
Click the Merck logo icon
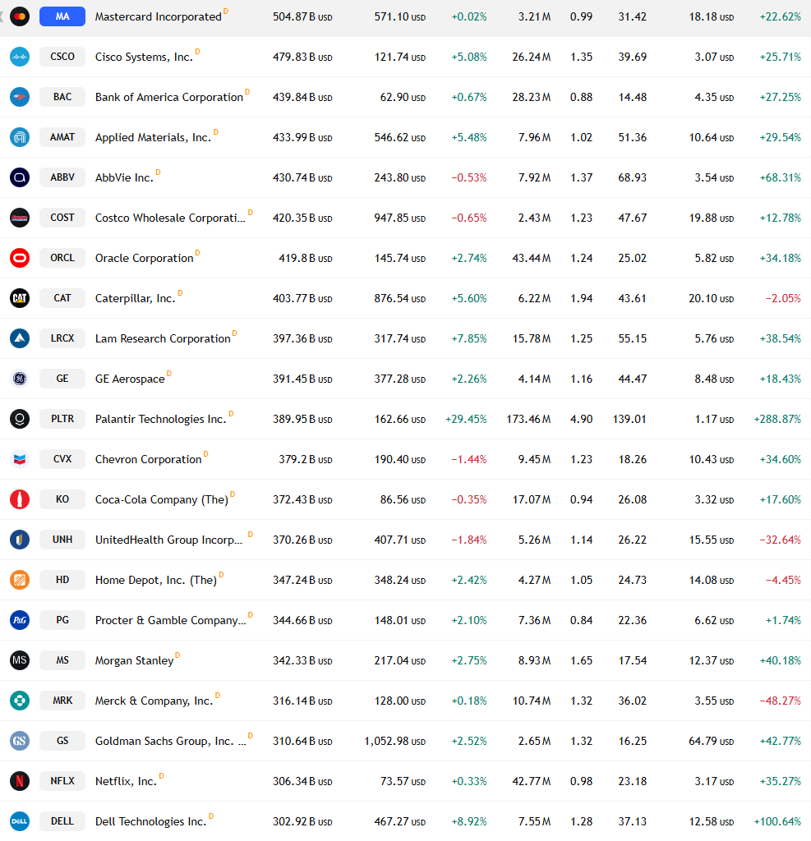(x=20, y=701)
